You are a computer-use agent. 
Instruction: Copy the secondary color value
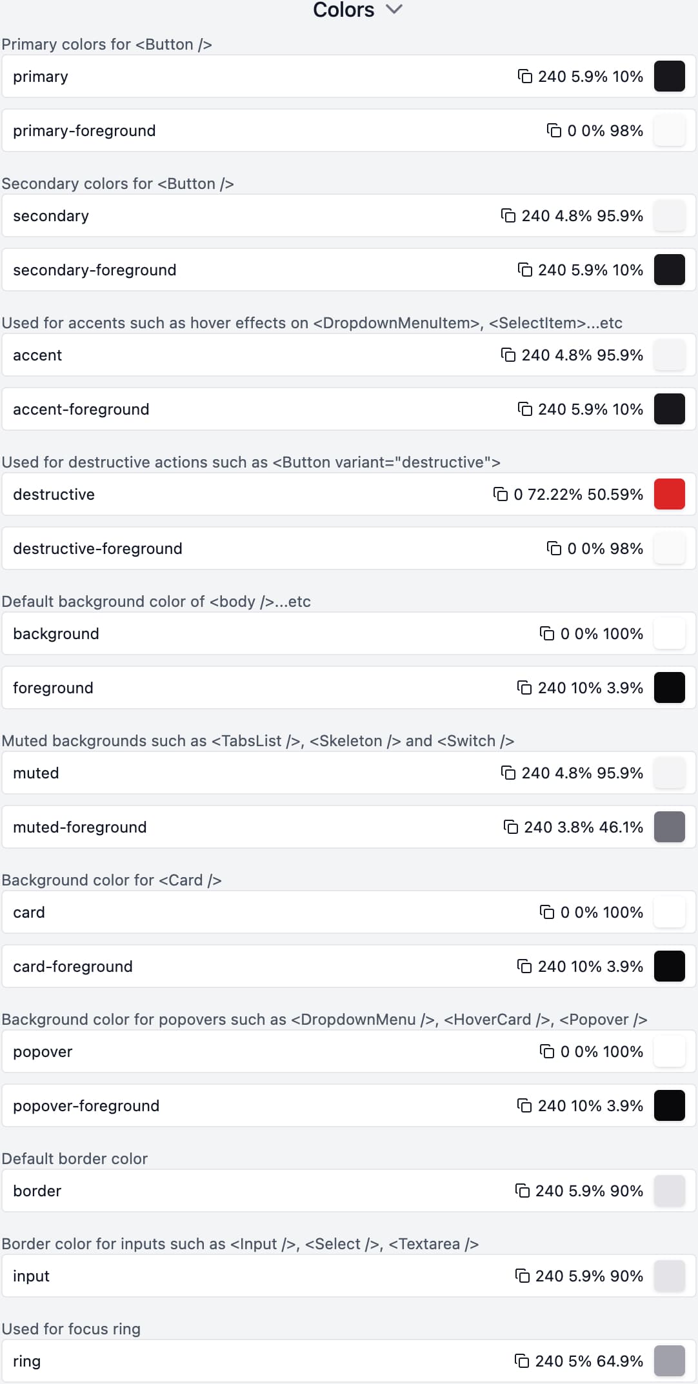tap(508, 216)
